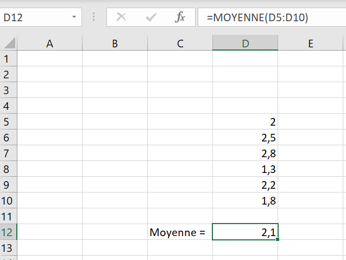
Task: Select row 5 header
Action: 8,122
